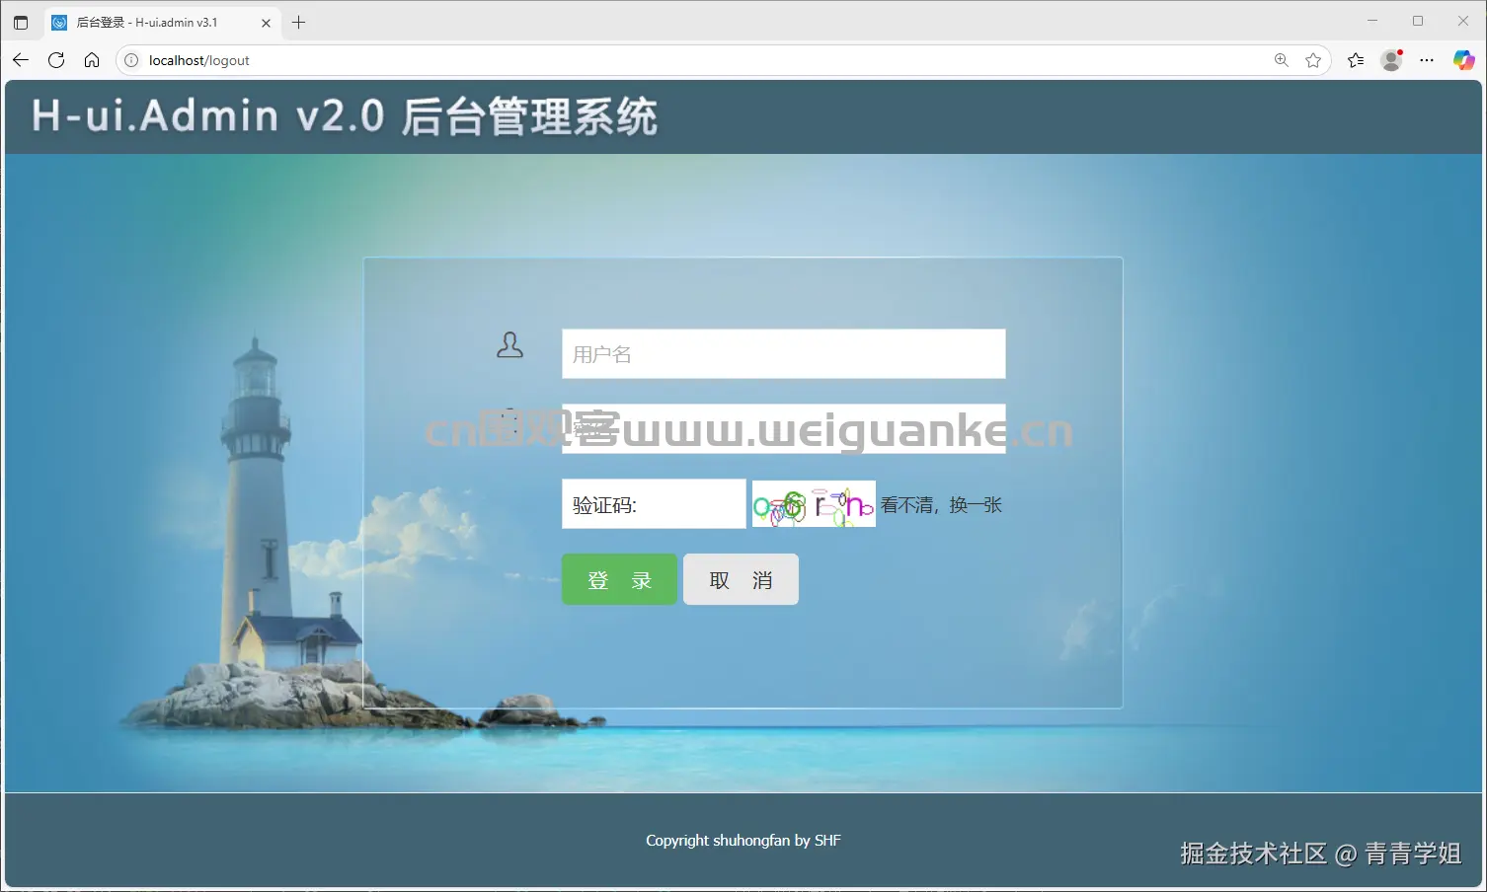
Task: Click the 看不清，换一张 link to change captcha
Action: (x=941, y=504)
